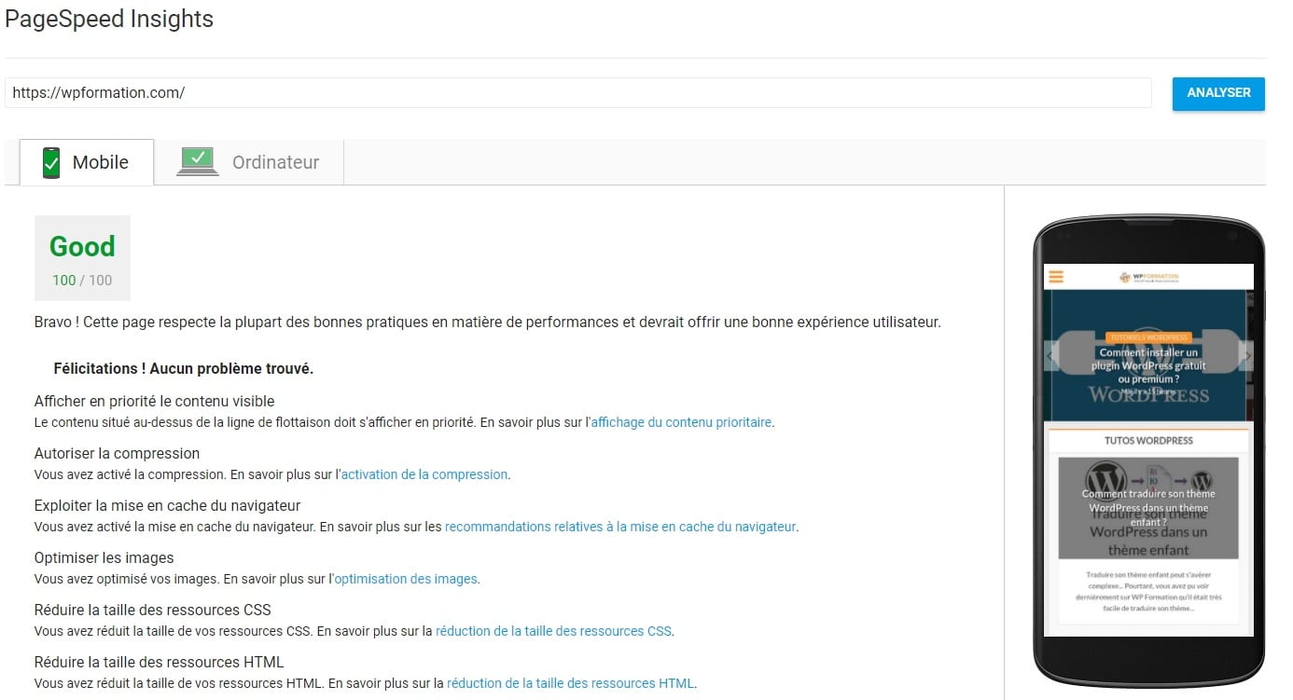Click the ANALYSER button
This screenshot has height=700, width=1293.
(x=1218, y=93)
